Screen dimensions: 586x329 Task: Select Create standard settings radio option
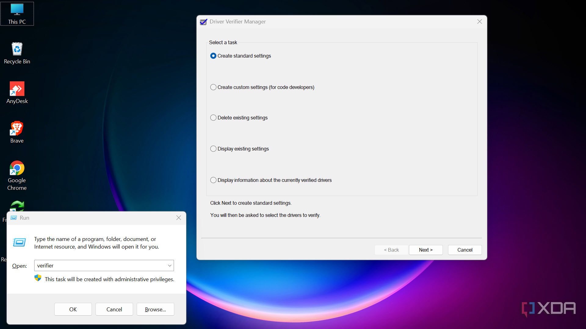213,56
